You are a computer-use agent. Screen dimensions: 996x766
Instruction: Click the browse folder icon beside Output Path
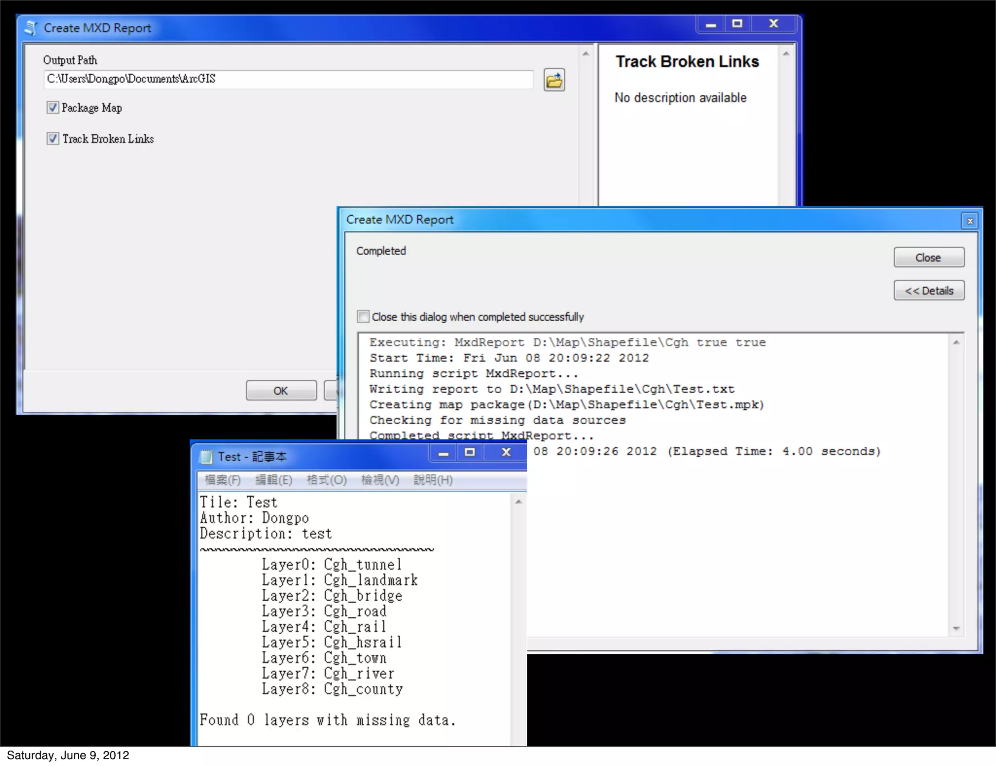click(x=554, y=80)
